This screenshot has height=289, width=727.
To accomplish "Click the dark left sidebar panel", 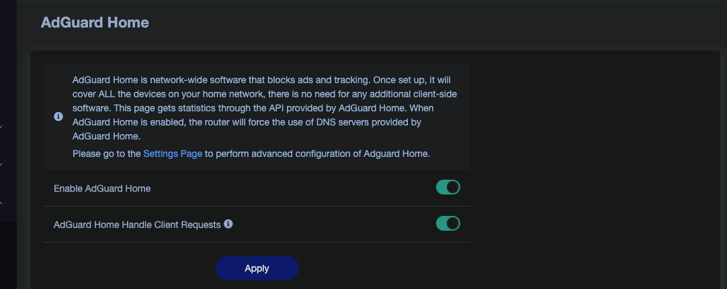I will click(x=8, y=67).
